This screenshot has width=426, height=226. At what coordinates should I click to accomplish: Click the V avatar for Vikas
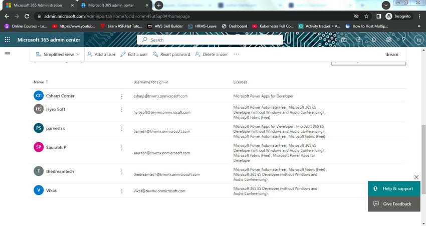click(39, 190)
